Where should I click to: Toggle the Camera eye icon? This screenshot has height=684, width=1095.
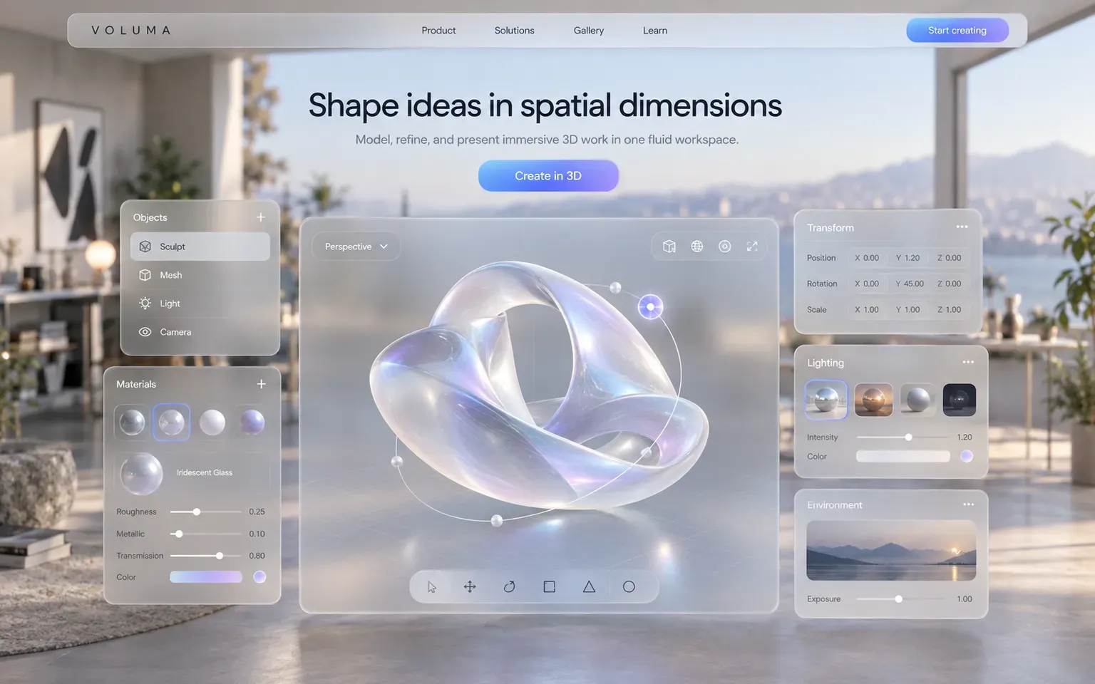pos(145,332)
